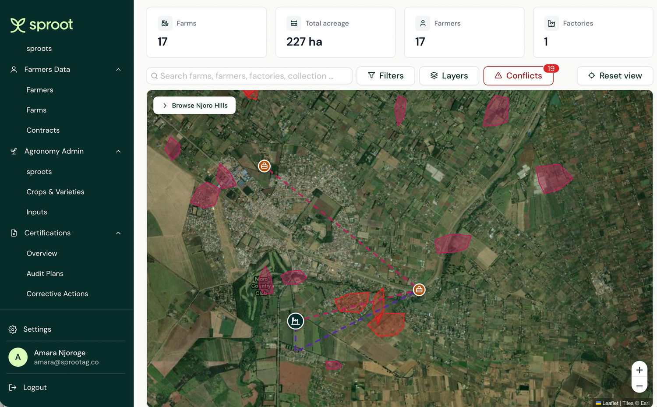Open Crops & Varieties page

[55, 192]
